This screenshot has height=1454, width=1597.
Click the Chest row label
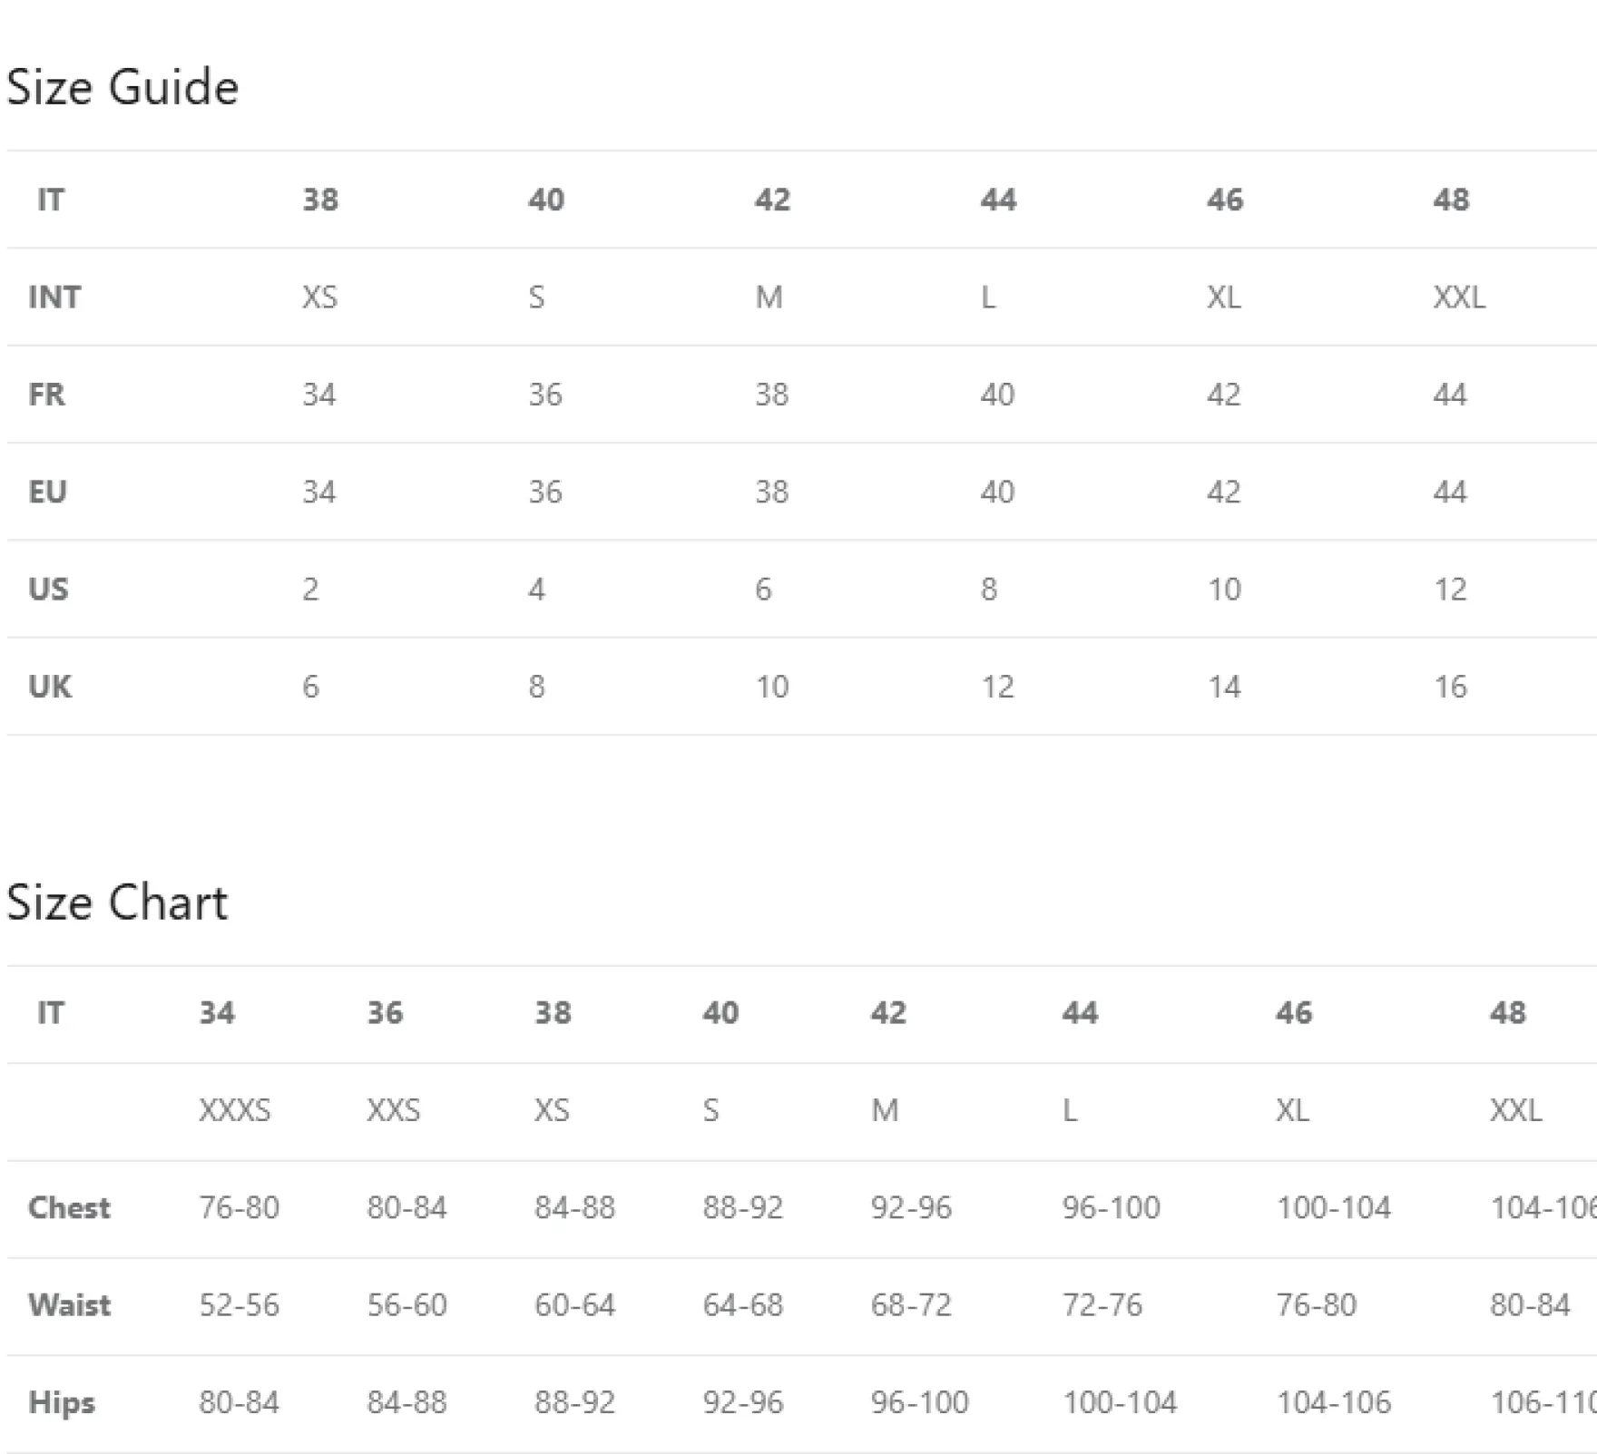[x=70, y=1207]
